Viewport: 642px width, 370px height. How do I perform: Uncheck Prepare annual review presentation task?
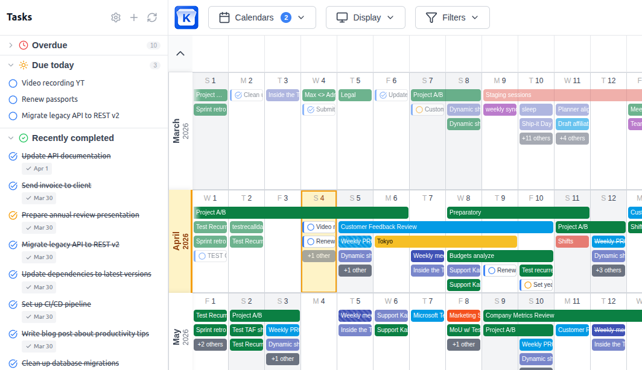(x=13, y=215)
